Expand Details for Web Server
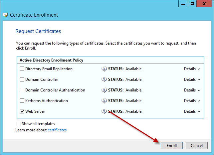The width and height of the screenshot is (214, 155). 192,111
